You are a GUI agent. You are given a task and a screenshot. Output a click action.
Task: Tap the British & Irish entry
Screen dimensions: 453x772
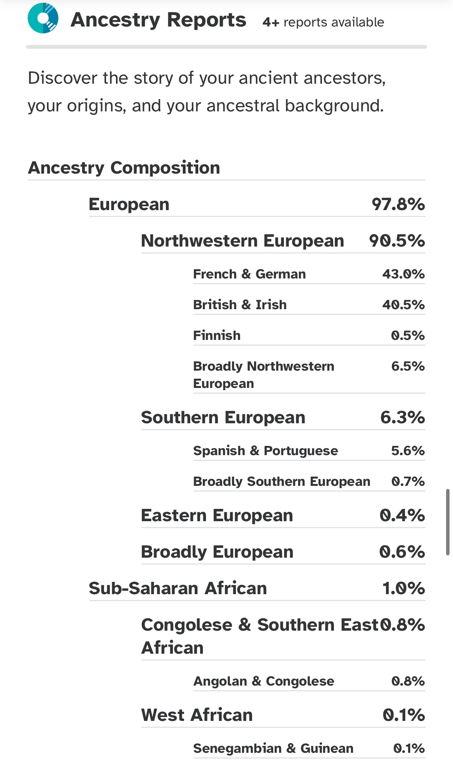click(x=309, y=305)
